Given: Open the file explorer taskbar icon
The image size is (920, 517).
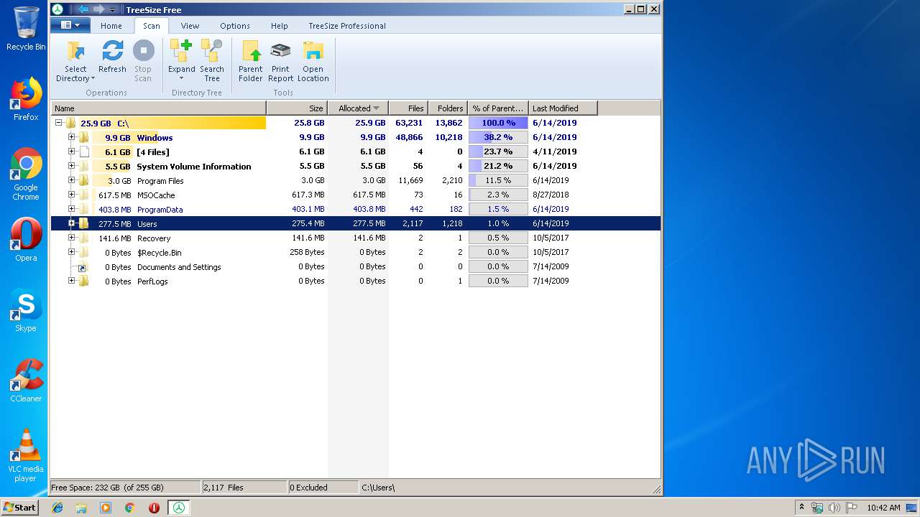Looking at the screenshot, I should (81, 508).
